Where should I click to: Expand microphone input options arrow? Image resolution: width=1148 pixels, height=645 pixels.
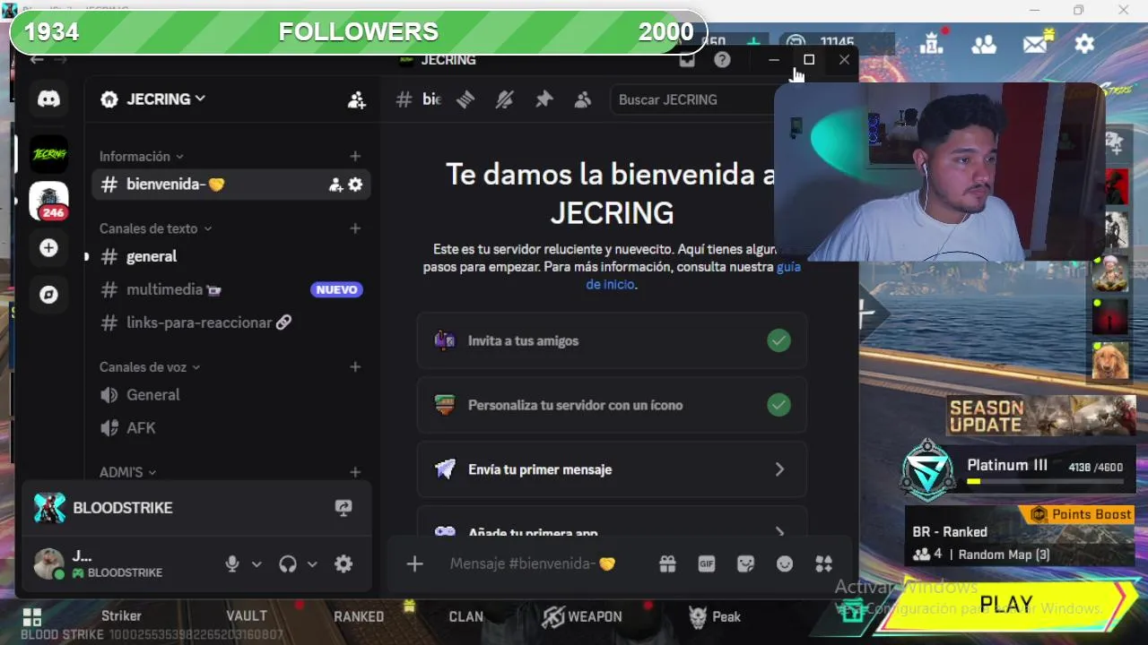point(257,563)
